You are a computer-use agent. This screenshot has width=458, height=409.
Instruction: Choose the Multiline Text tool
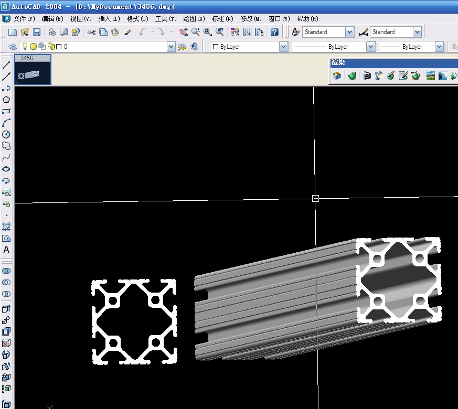coord(6,250)
